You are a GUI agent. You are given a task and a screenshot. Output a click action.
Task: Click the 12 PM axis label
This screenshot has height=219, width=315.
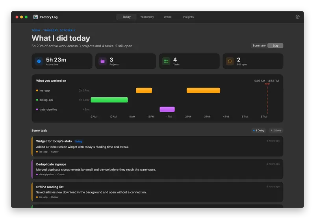(151, 117)
